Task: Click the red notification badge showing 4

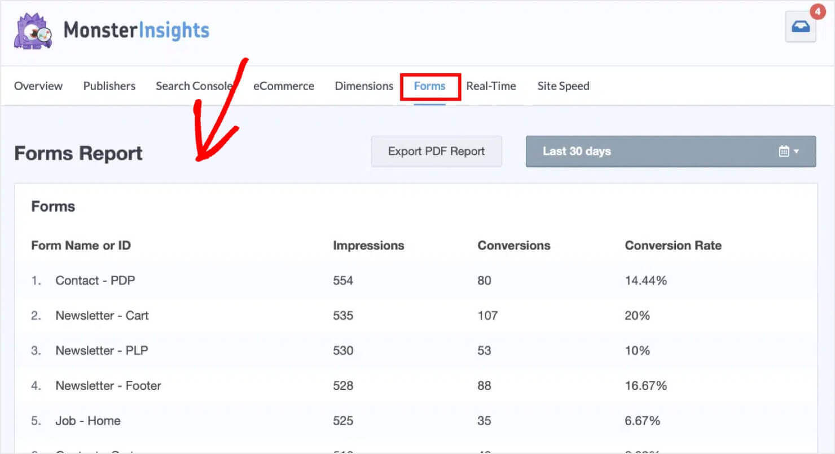Action: [x=818, y=10]
